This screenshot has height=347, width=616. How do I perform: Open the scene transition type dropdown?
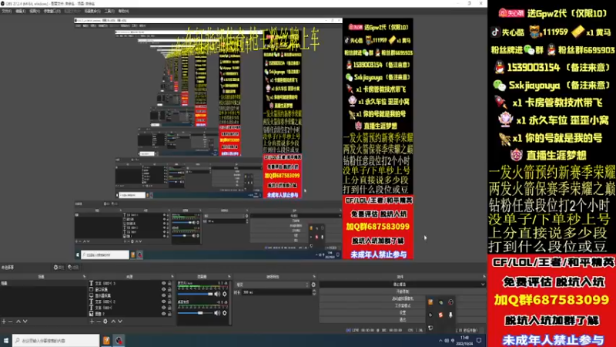pyautogui.click(x=272, y=285)
